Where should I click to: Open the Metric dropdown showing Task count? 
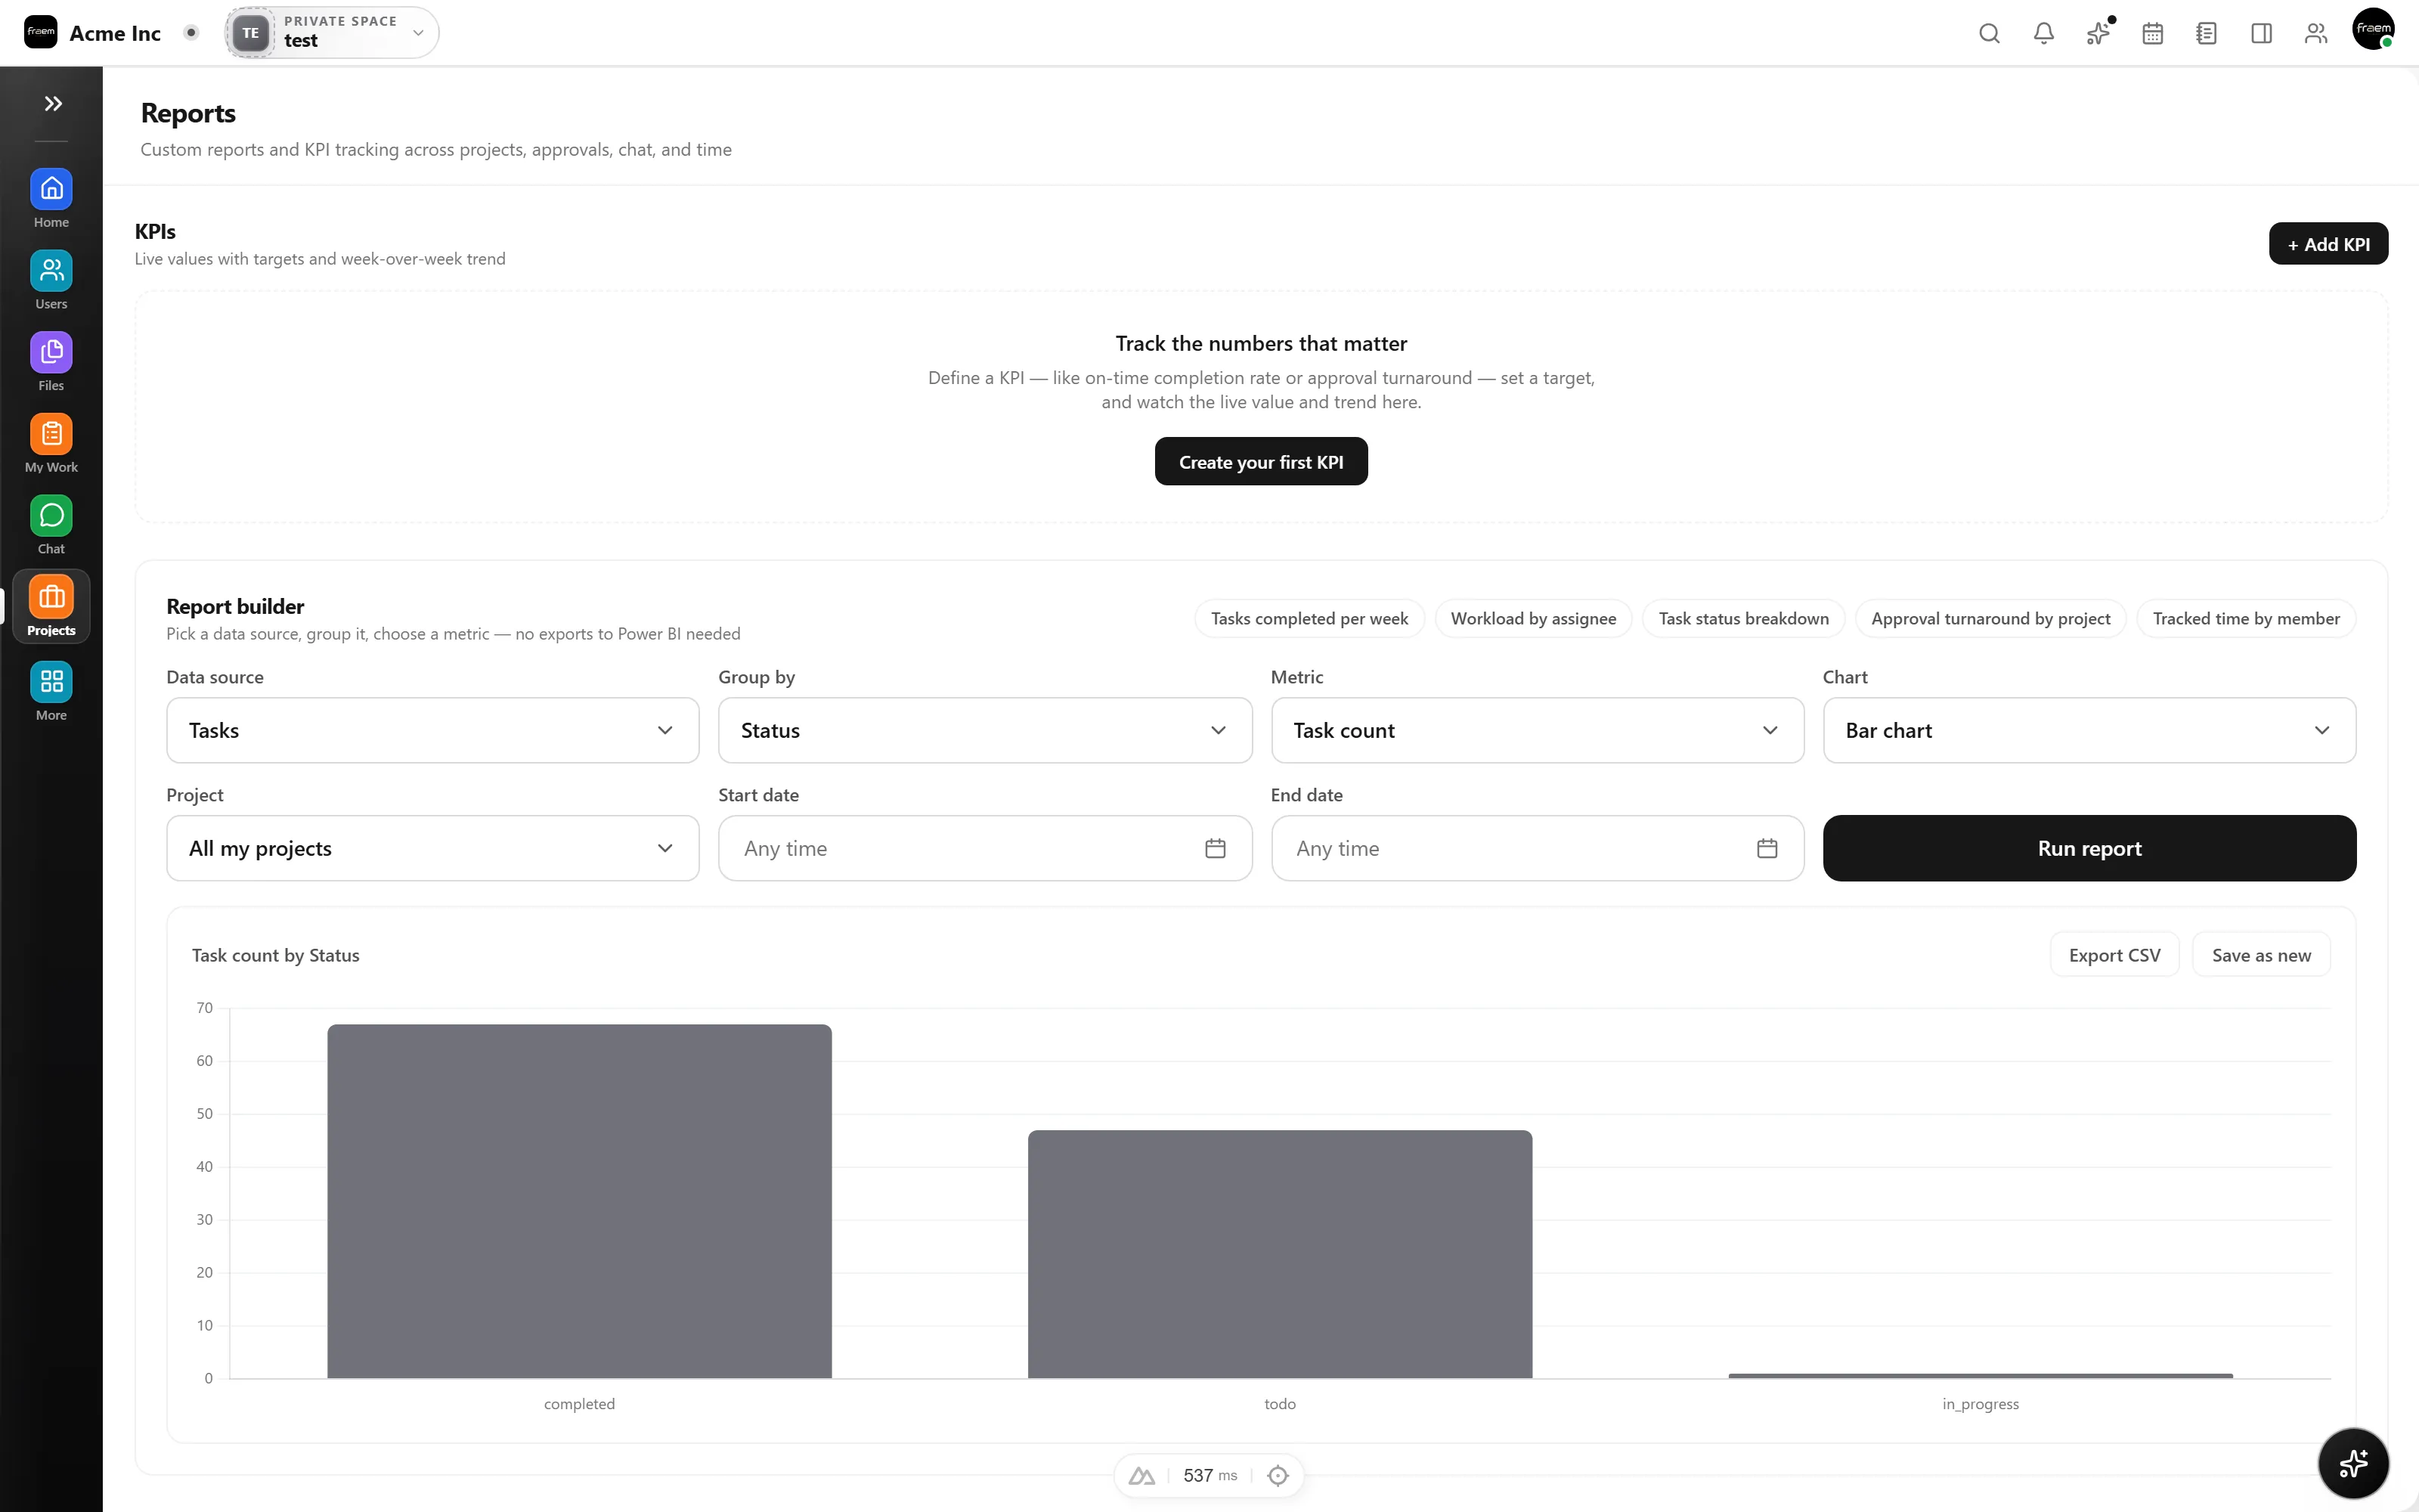click(1538, 730)
